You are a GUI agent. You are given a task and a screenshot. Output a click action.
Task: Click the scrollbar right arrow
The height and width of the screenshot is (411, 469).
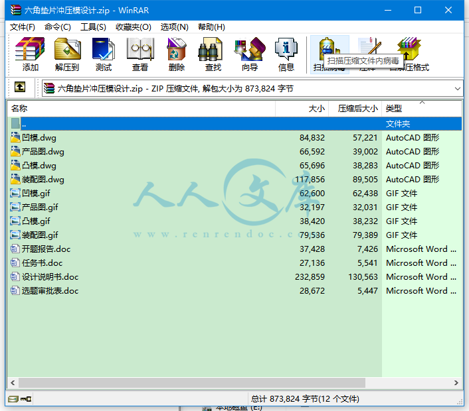(456, 382)
